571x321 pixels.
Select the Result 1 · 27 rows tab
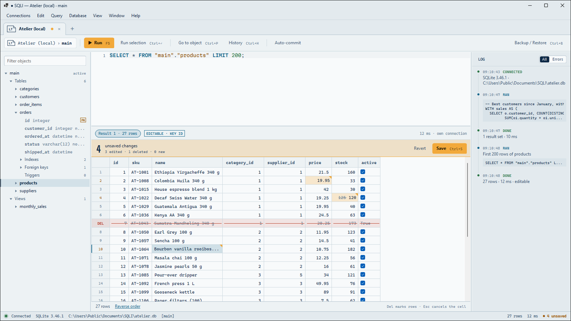(x=118, y=133)
